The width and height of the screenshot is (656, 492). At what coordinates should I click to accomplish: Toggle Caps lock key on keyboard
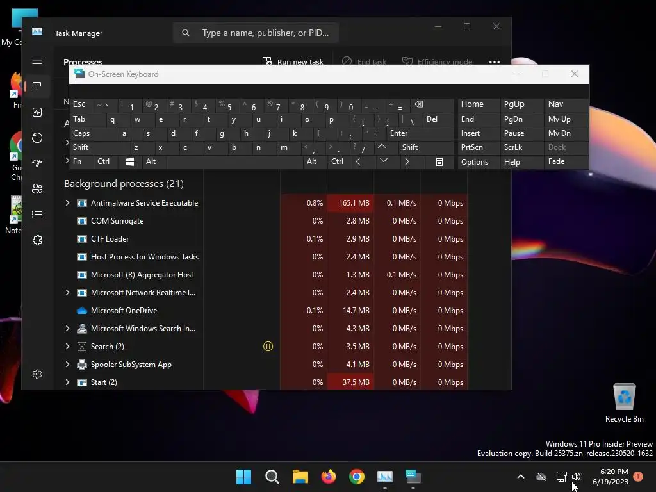[93, 133]
